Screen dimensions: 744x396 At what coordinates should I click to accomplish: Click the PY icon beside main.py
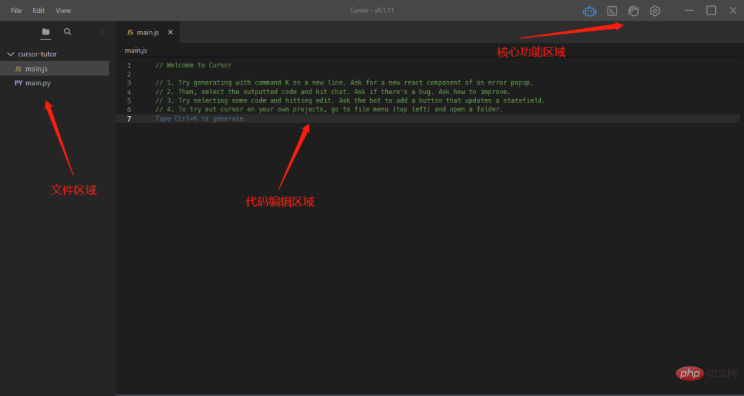[x=19, y=83]
